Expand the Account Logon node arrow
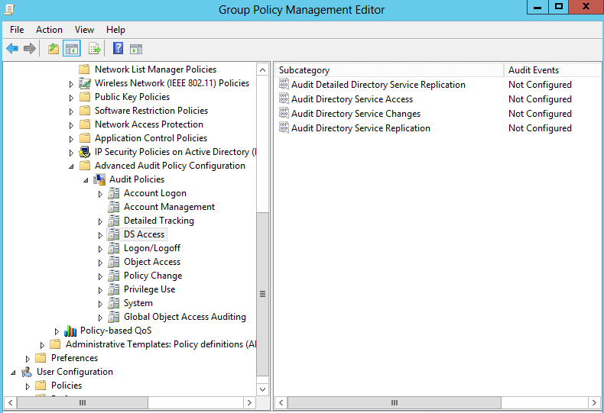 click(101, 194)
